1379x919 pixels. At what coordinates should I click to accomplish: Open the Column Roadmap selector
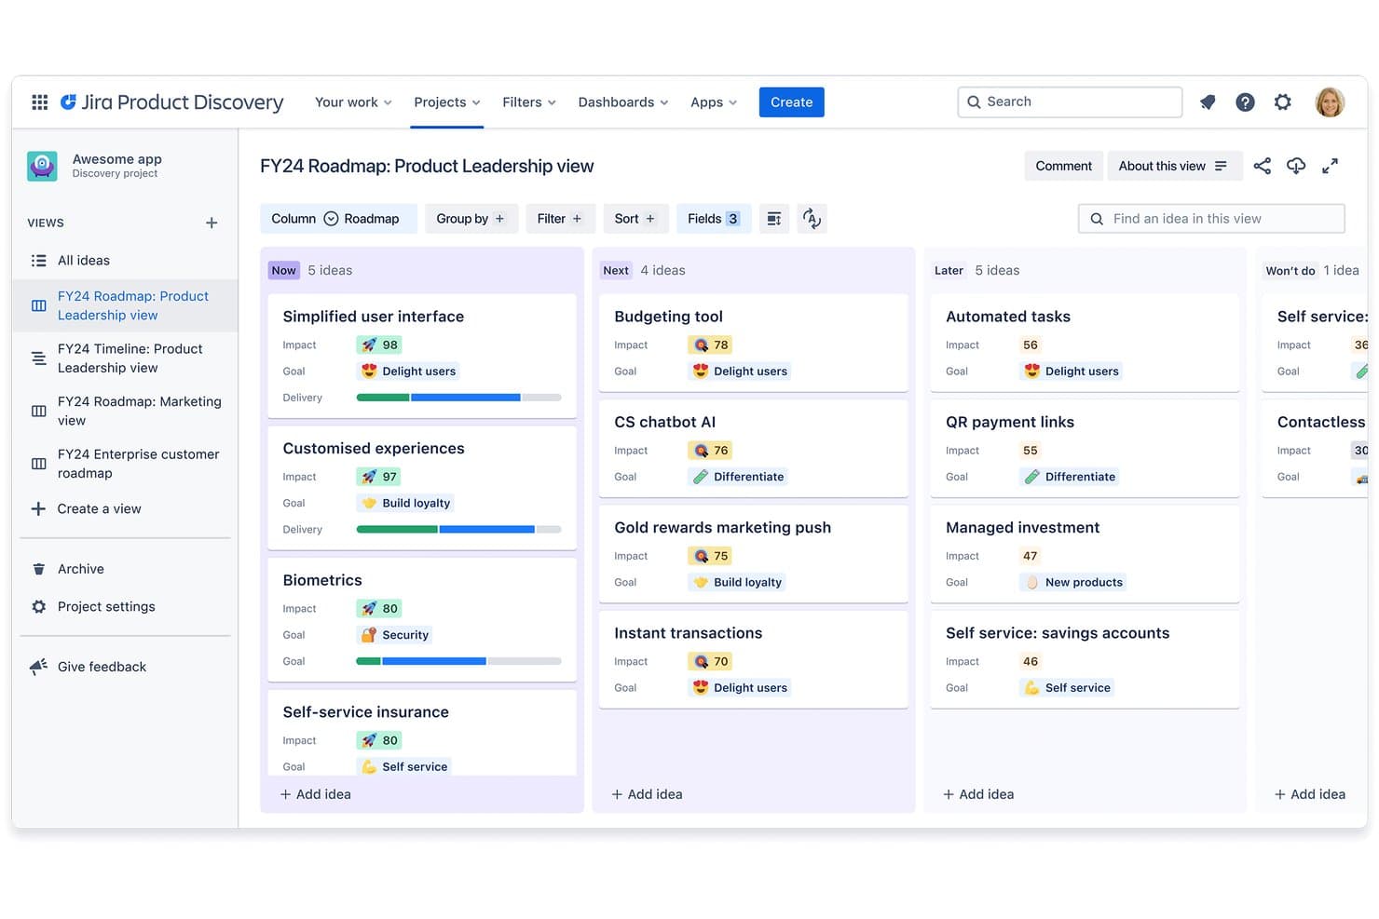[337, 219]
